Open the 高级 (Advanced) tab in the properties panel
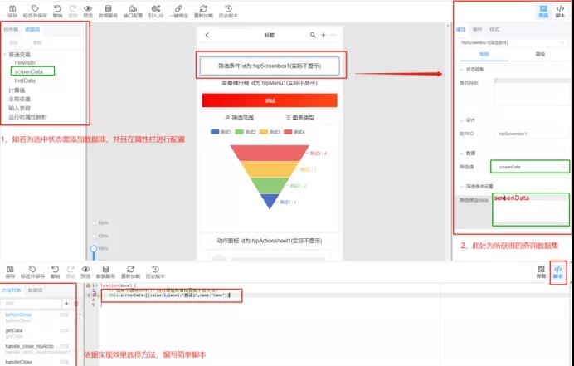This screenshot has height=366, width=574. pos(541,52)
